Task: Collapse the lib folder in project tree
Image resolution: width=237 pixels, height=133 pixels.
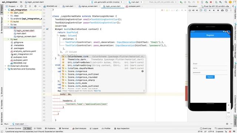Action: coord(8,27)
